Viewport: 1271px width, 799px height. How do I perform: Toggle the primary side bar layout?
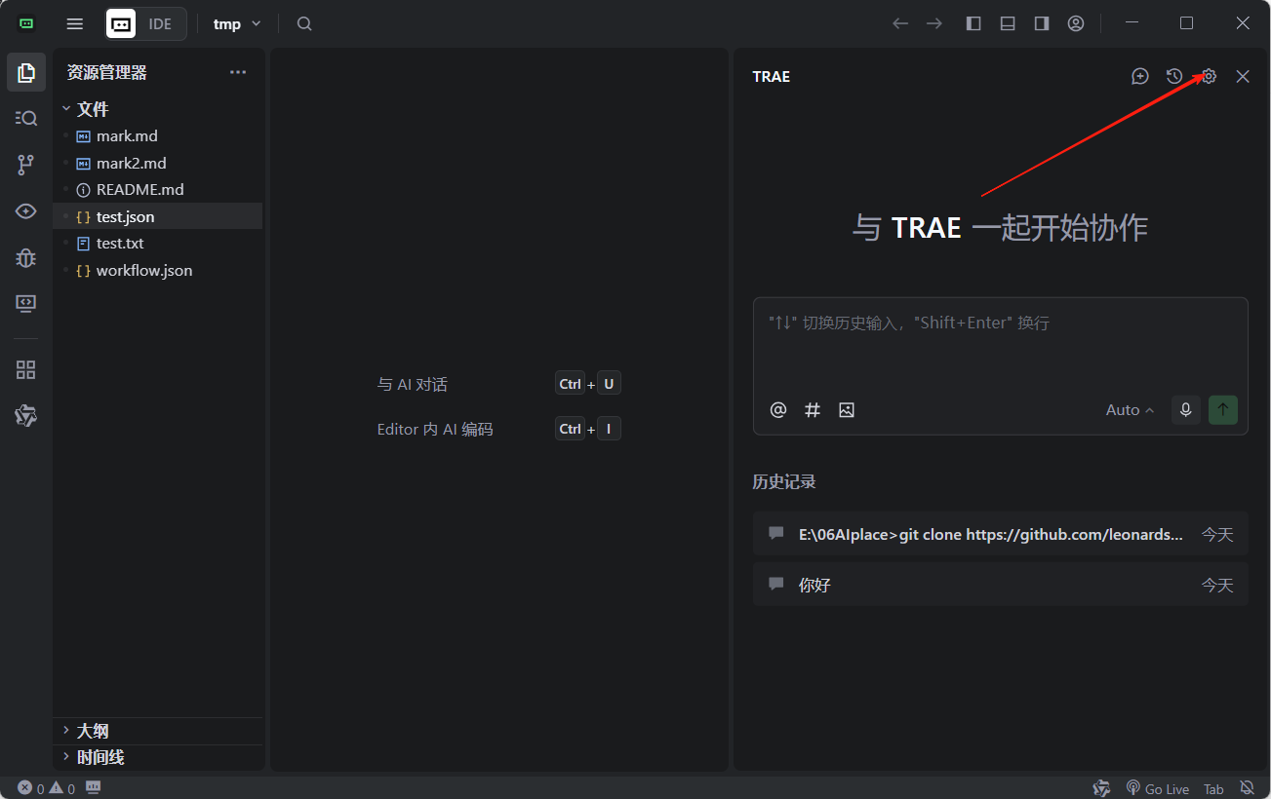[x=973, y=23]
